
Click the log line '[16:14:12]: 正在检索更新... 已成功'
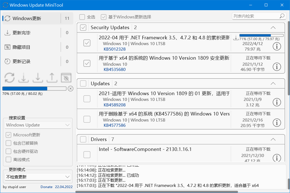point(108,175)
